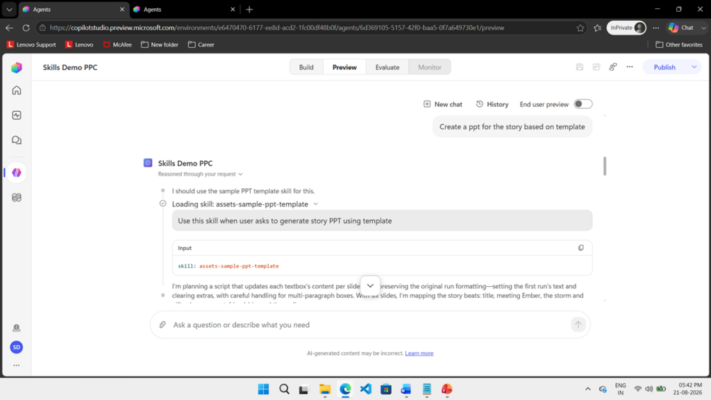The image size is (711, 400).
Task: Open the Learn more link
Action: [x=419, y=353]
